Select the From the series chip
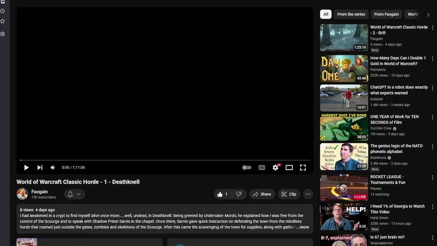This screenshot has height=246, width=437. pyautogui.click(x=351, y=14)
